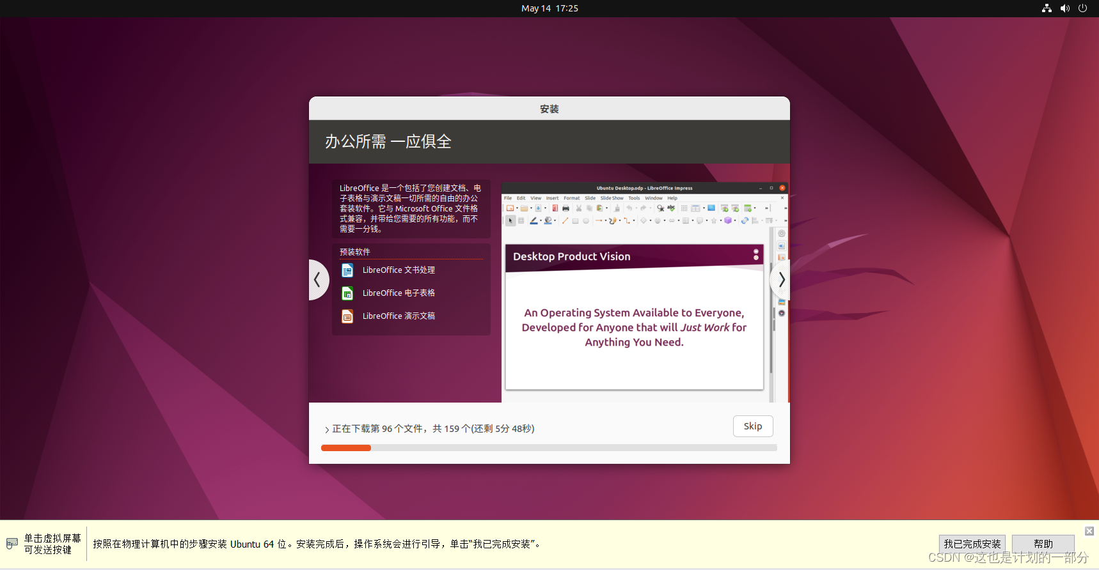Open the volume speaker icon in top bar
Image resolution: width=1099 pixels, height=570 pixels.
[x=1064, y=8]
